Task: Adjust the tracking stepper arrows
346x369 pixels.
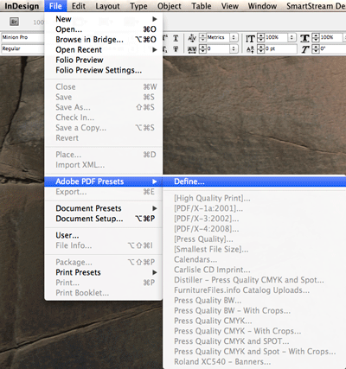Action: (203, 49)
